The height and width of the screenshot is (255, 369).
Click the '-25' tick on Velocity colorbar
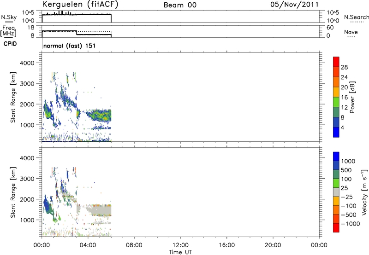[347, 197]
